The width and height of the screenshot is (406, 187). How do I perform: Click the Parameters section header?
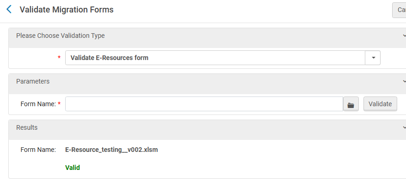pyautogui.click(x=33, y=81)
